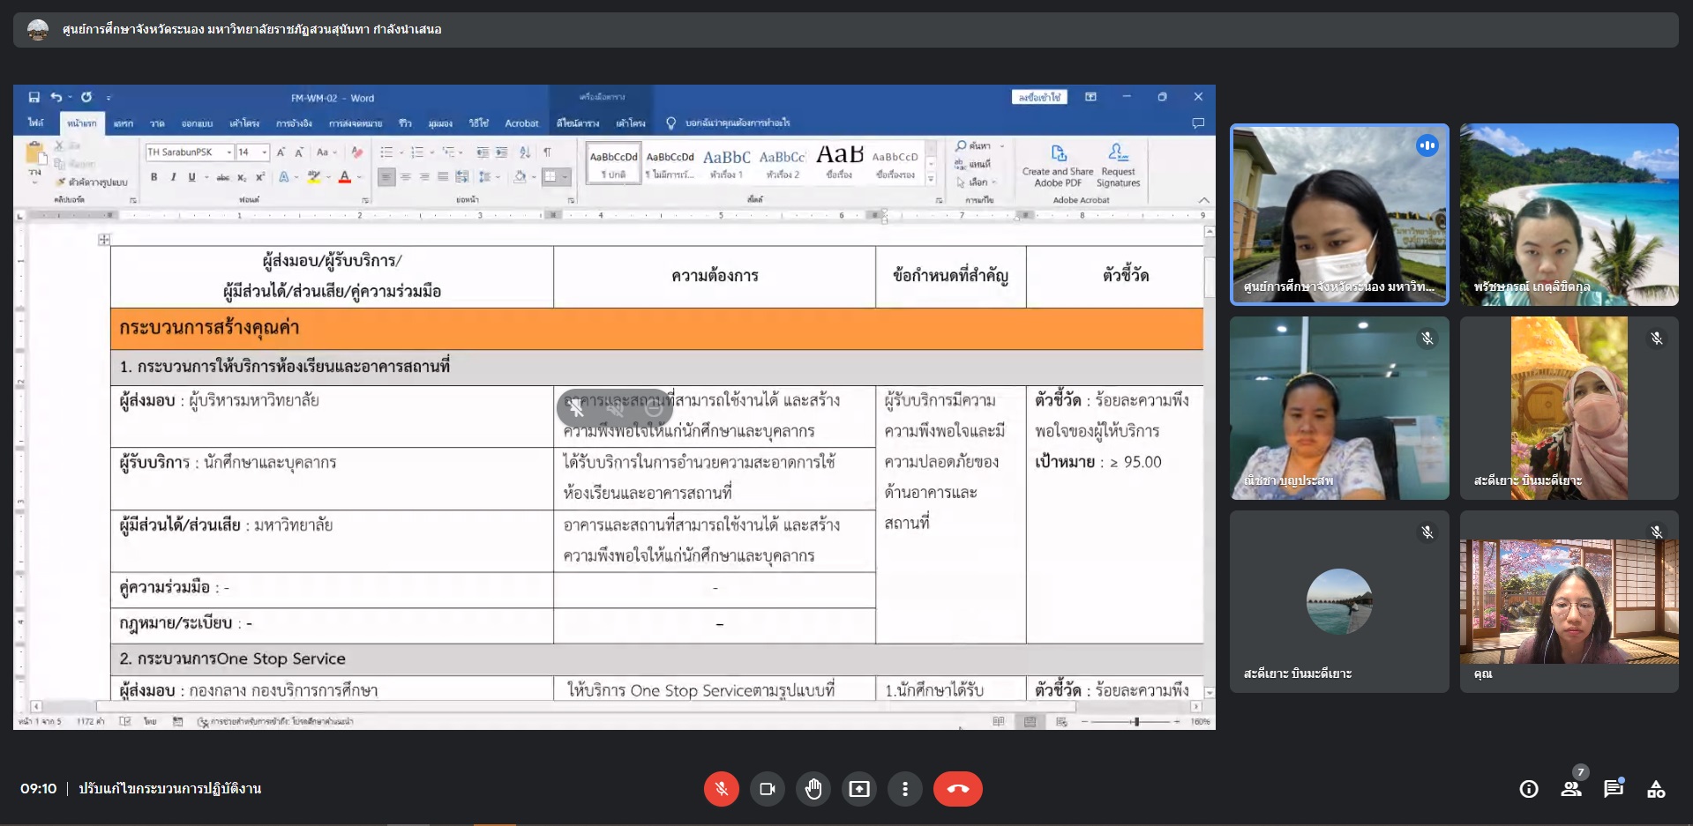This screenshot has width=1693, height=826.
Task: Open the Activities panel icon
Action: 1656,789
